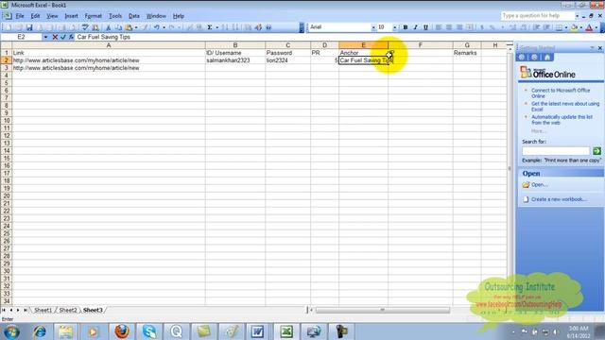Click Automatically update this list link
The image size is (605, 340).
click(562, 120)
